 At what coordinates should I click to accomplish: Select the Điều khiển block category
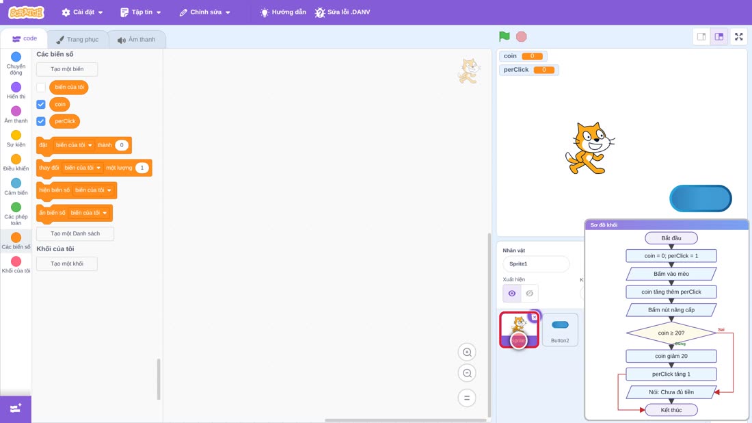tap(16, 163)
